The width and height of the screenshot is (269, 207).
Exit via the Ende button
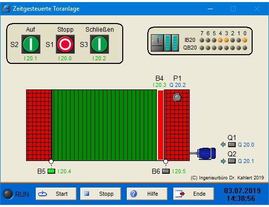[x=194, y=194]
